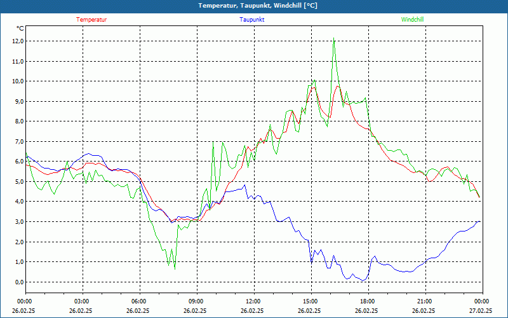This screenshot has height=318, width=508.
Task: Select the blue Taupunkt legend label
Action: (252, 19)
